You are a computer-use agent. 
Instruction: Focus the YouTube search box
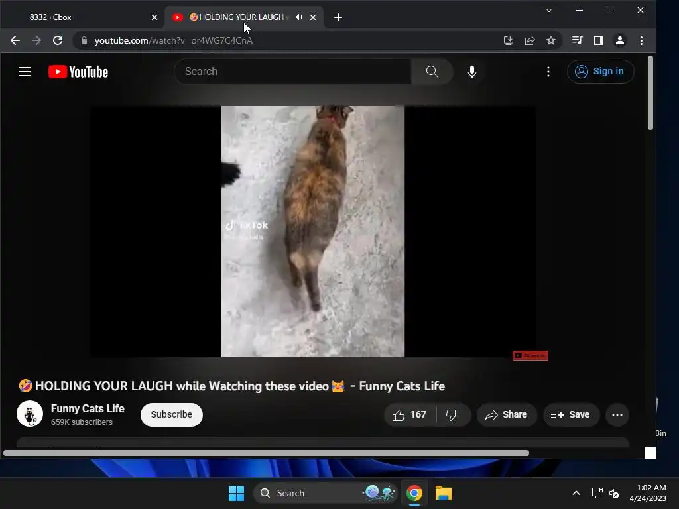coord(292,72)
